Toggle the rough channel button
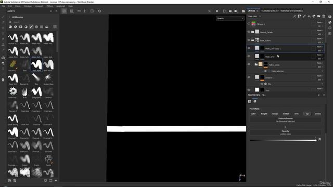 (x=275, y=114)
